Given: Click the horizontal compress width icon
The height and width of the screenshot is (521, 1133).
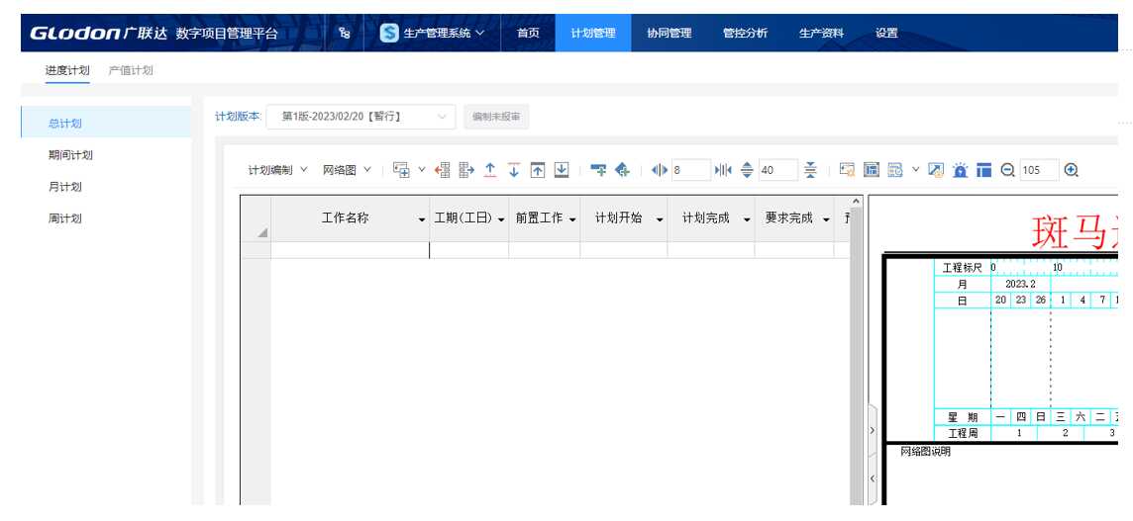Looking at the screenshot, I should click(723, 170).
